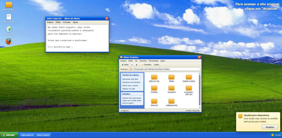
Task: Open the Estúdio Criativo folder
Action: click(x=189, y=78)
